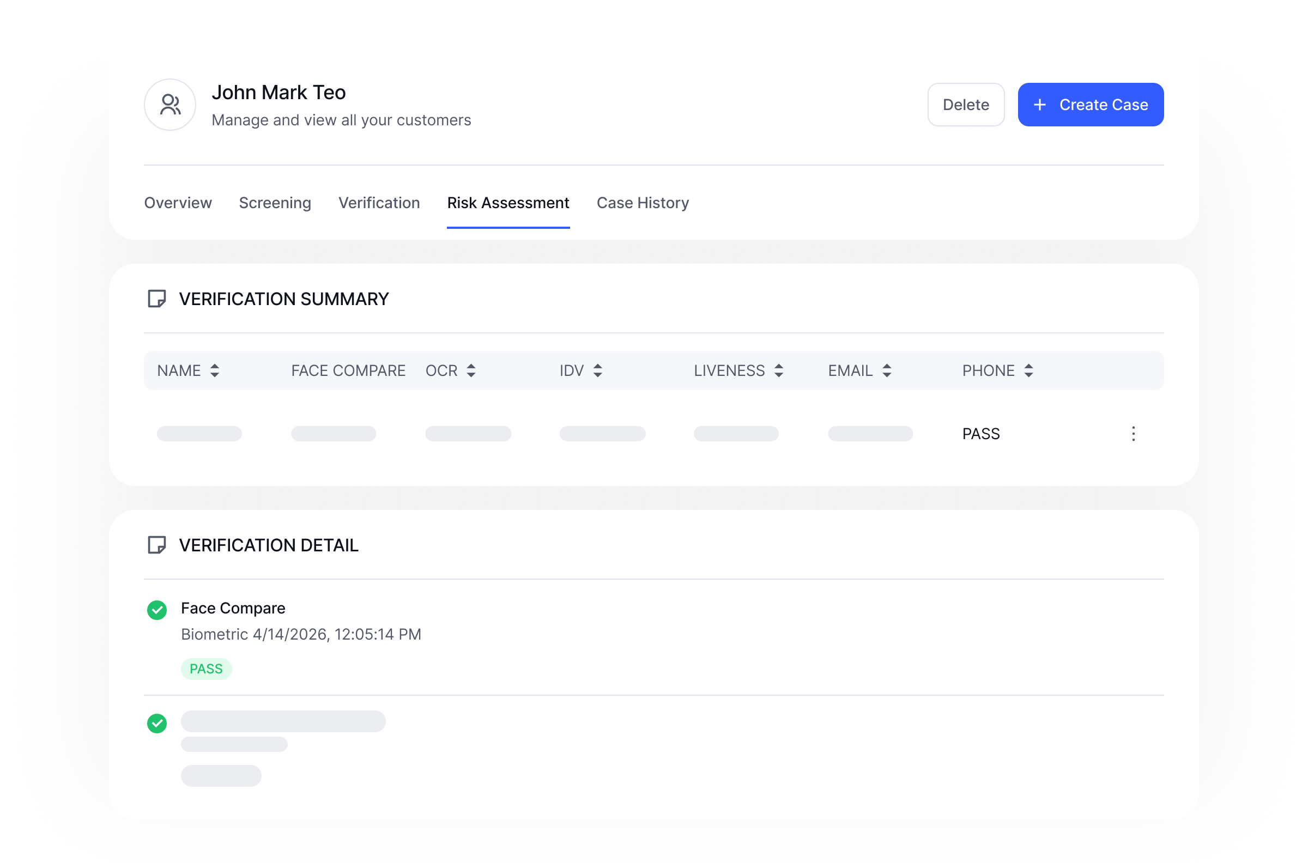
Task: Sort the table by LIVENESS column
Action: [x=778, y=370]
